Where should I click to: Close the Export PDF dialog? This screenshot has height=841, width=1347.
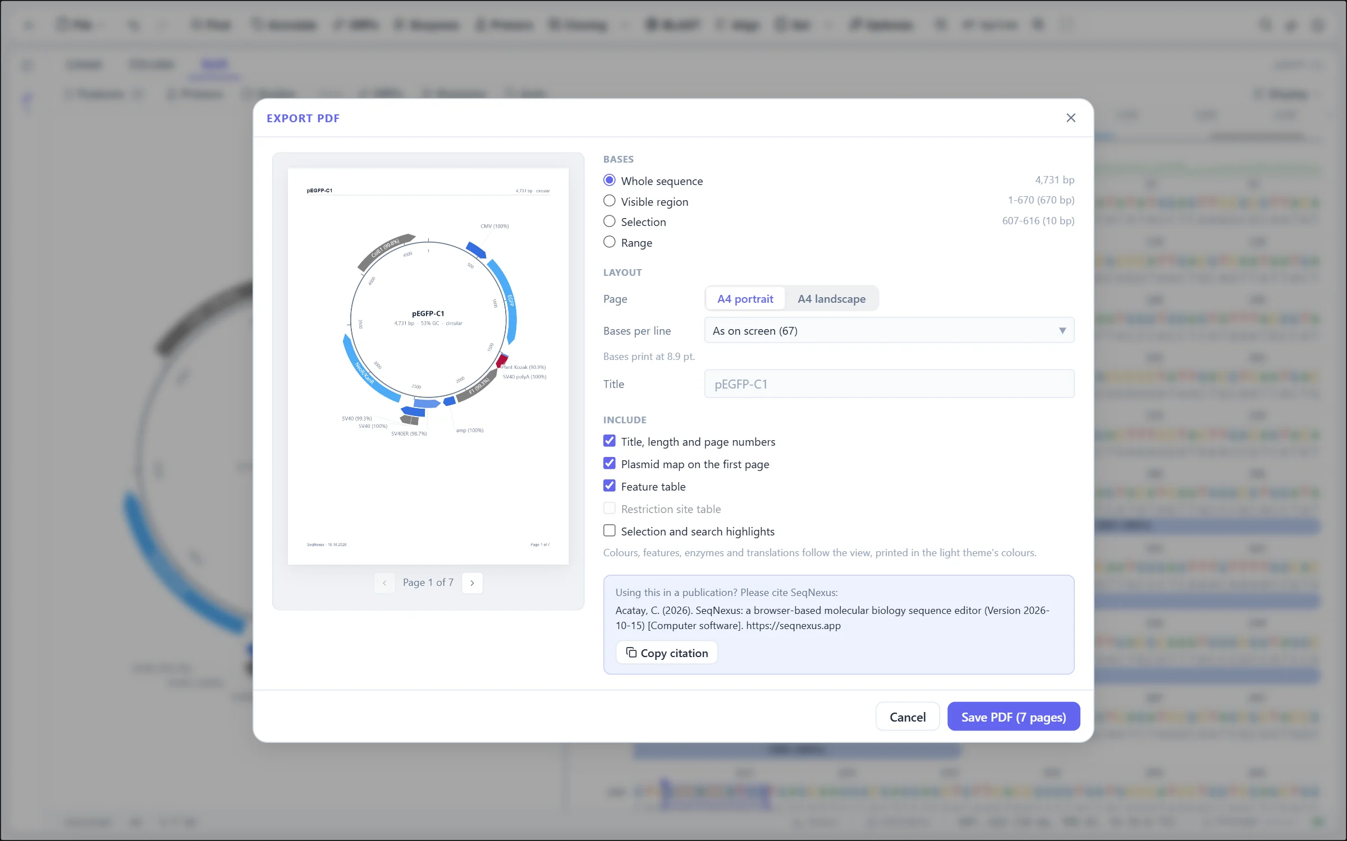click(x=1070, y=118)
